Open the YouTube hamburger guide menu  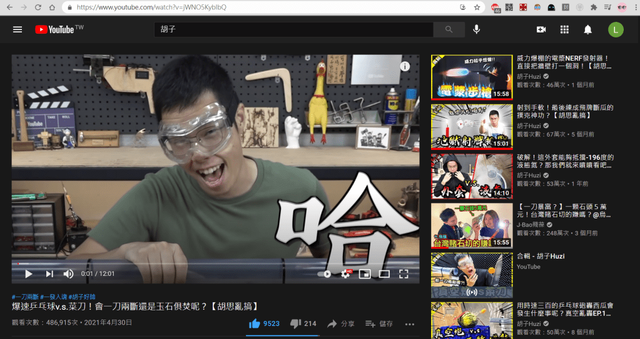click(x=18, y=29)
